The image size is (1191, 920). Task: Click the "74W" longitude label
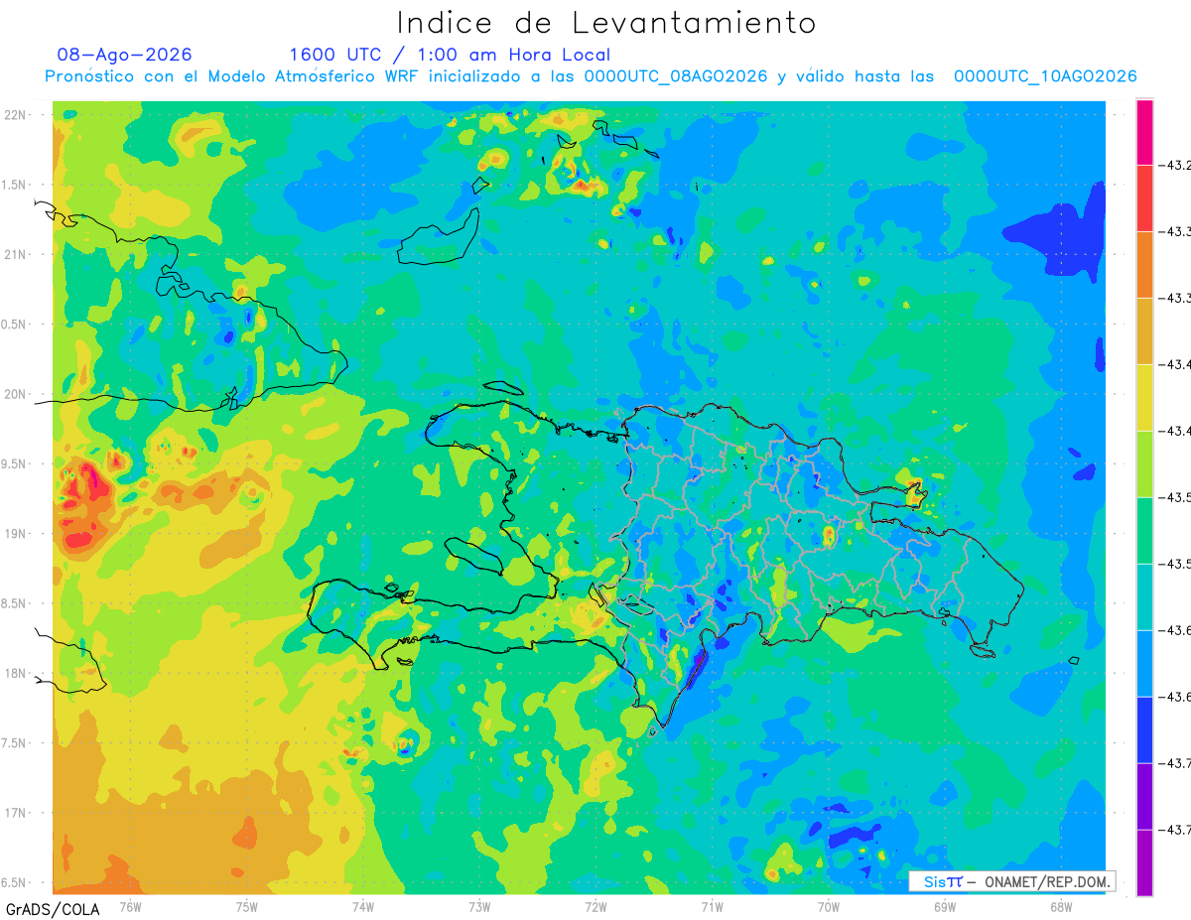363,906
